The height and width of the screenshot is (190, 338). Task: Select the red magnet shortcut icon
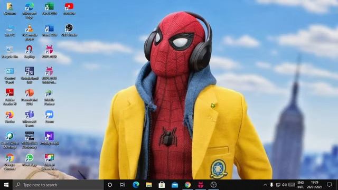[x=30, y=52]
